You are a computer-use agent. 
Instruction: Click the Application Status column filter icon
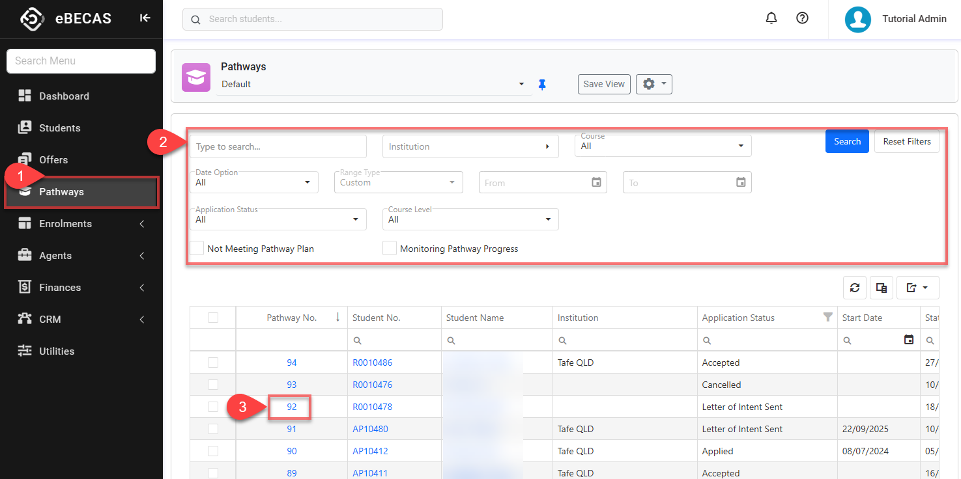pyautogui.click(x=827, y=318)
